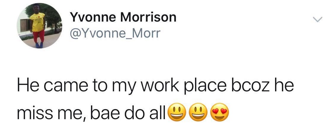Open Yvonne Morrison's profile picture

[x=39, y=26]
